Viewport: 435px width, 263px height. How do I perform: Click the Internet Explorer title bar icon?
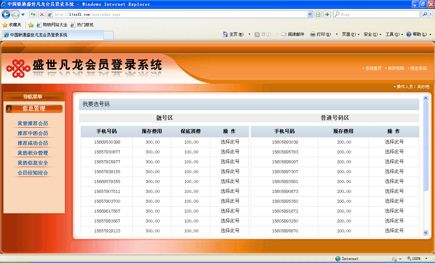point(4,4)
